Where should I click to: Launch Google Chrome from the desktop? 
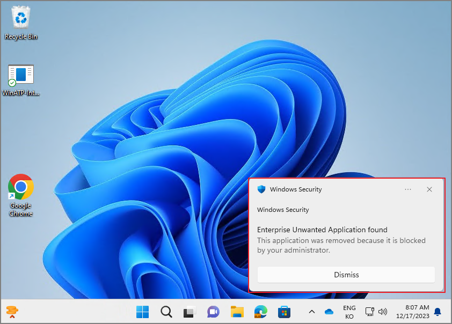point(21,195)
